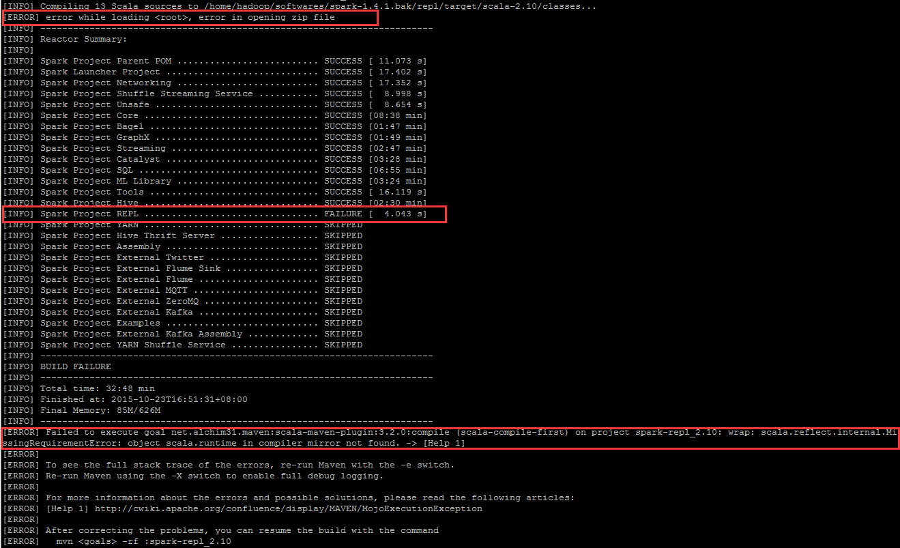Select the Spark Project Unsafe row

(215, 104)
